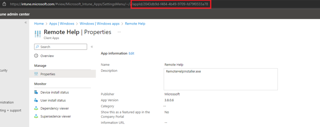
Task: Click the Properties bars icon
Action: click(x=36, y=74)
